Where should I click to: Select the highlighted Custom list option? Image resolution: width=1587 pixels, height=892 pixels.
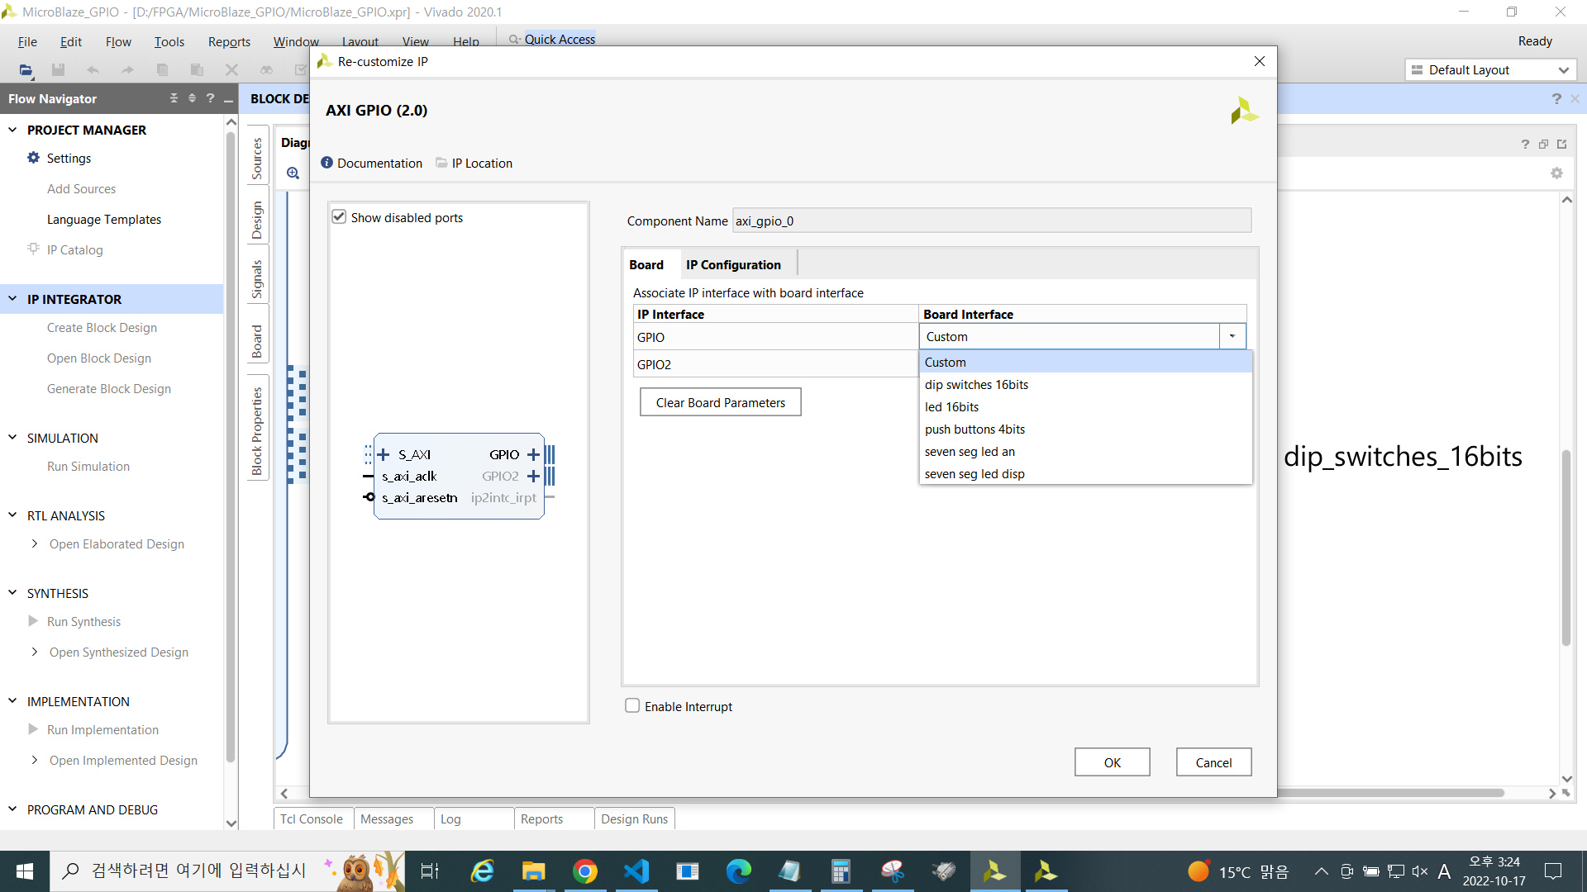[1085, 362]
